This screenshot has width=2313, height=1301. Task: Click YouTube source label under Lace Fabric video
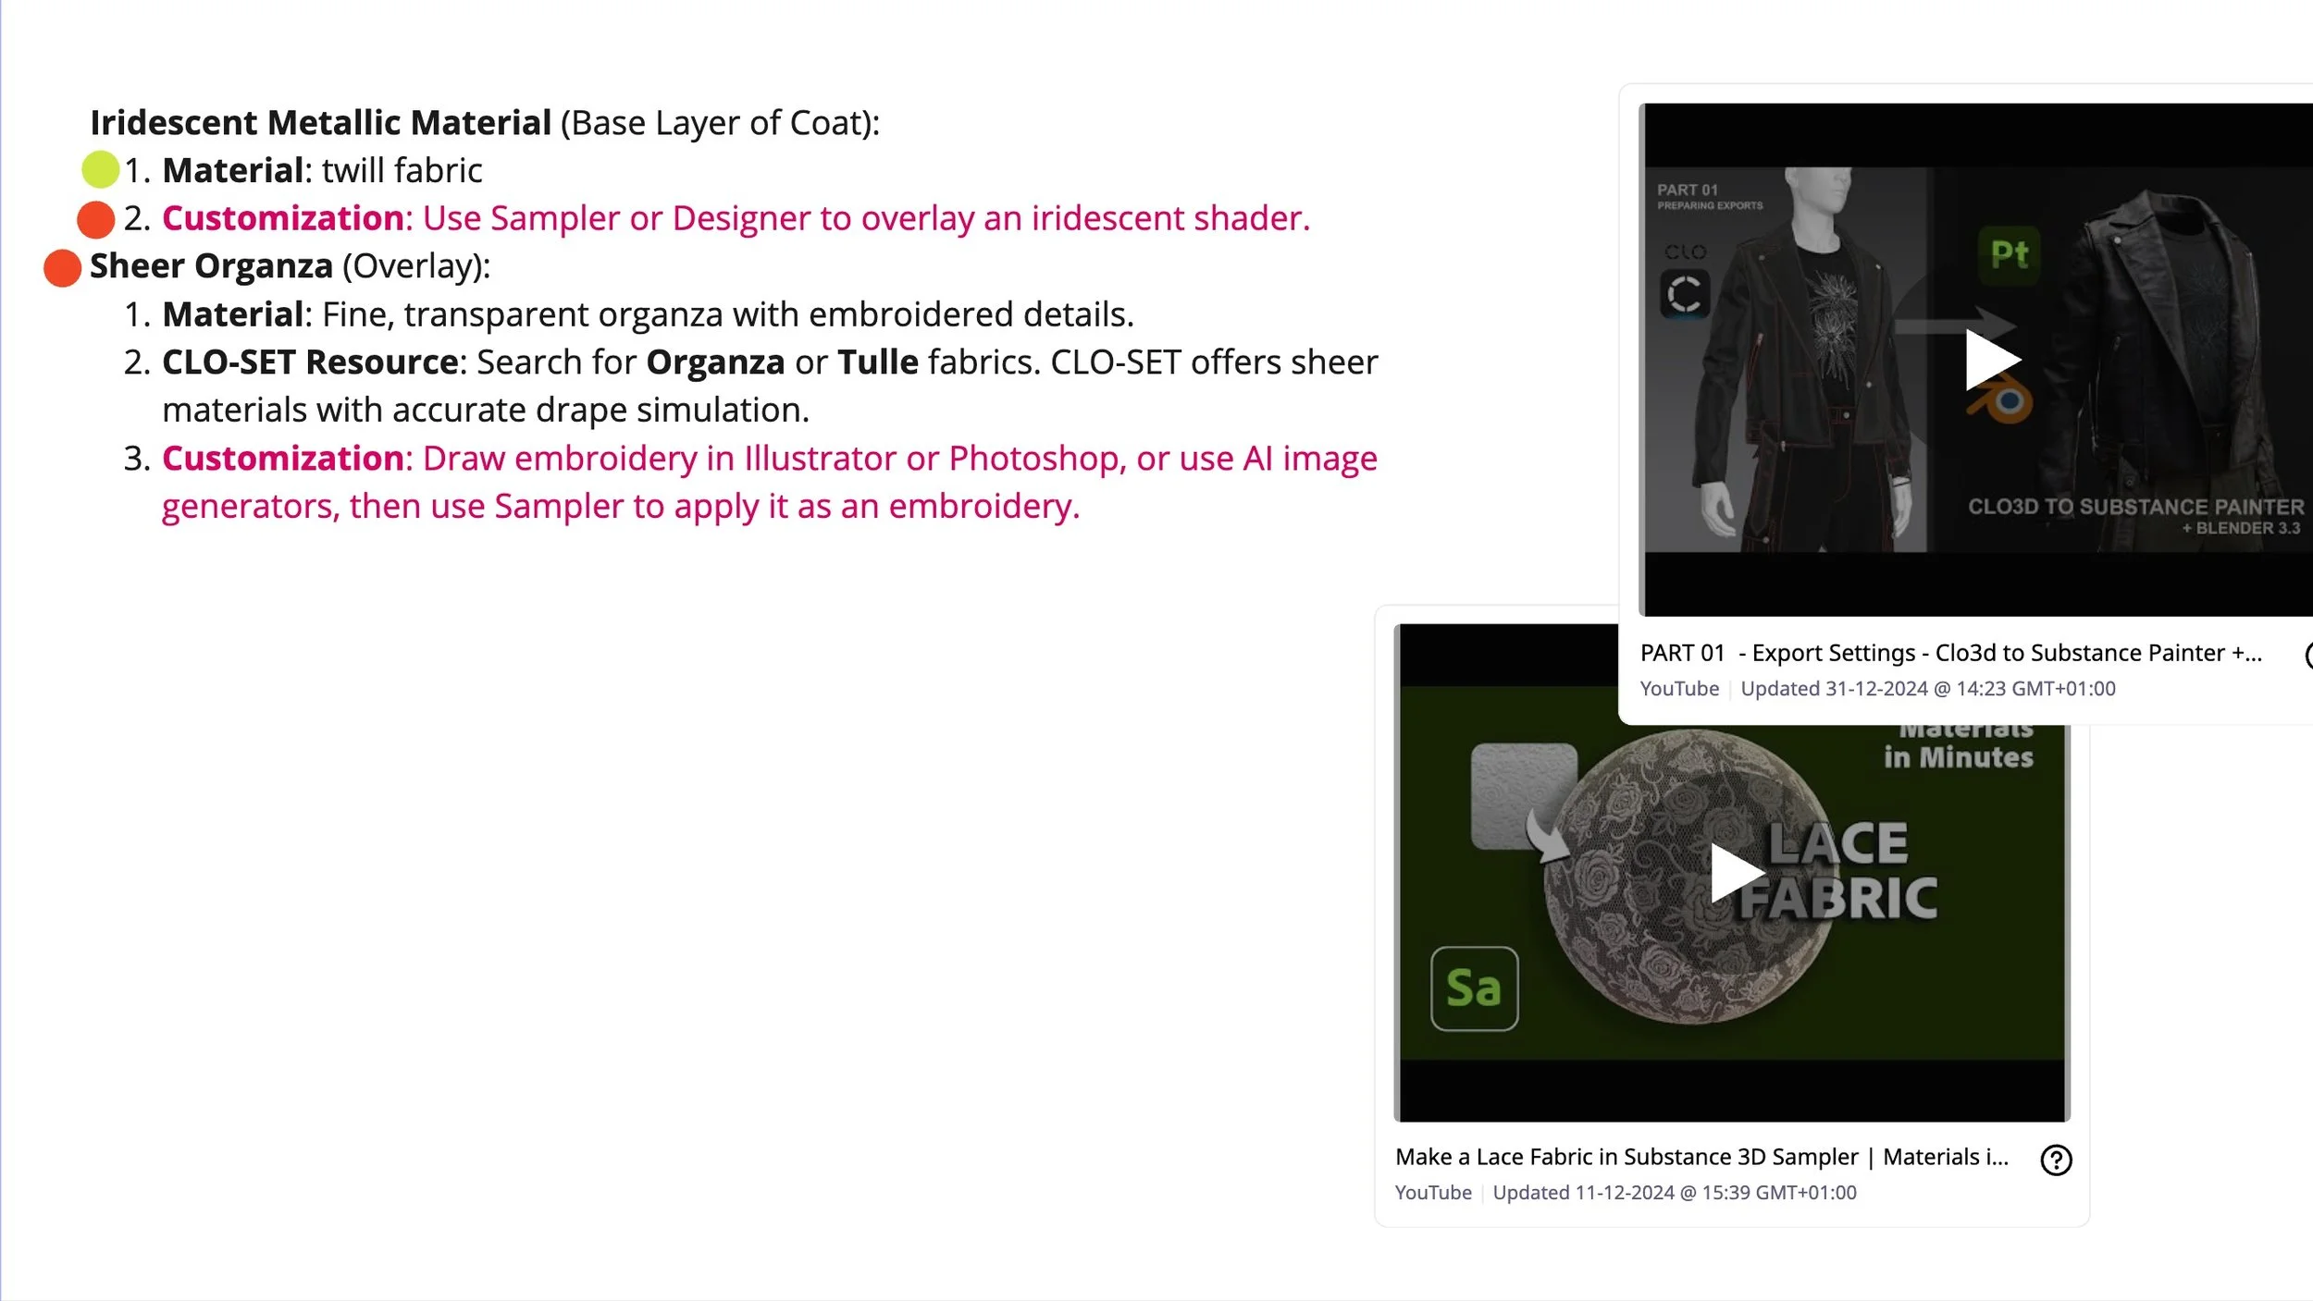point(1432,1193)
